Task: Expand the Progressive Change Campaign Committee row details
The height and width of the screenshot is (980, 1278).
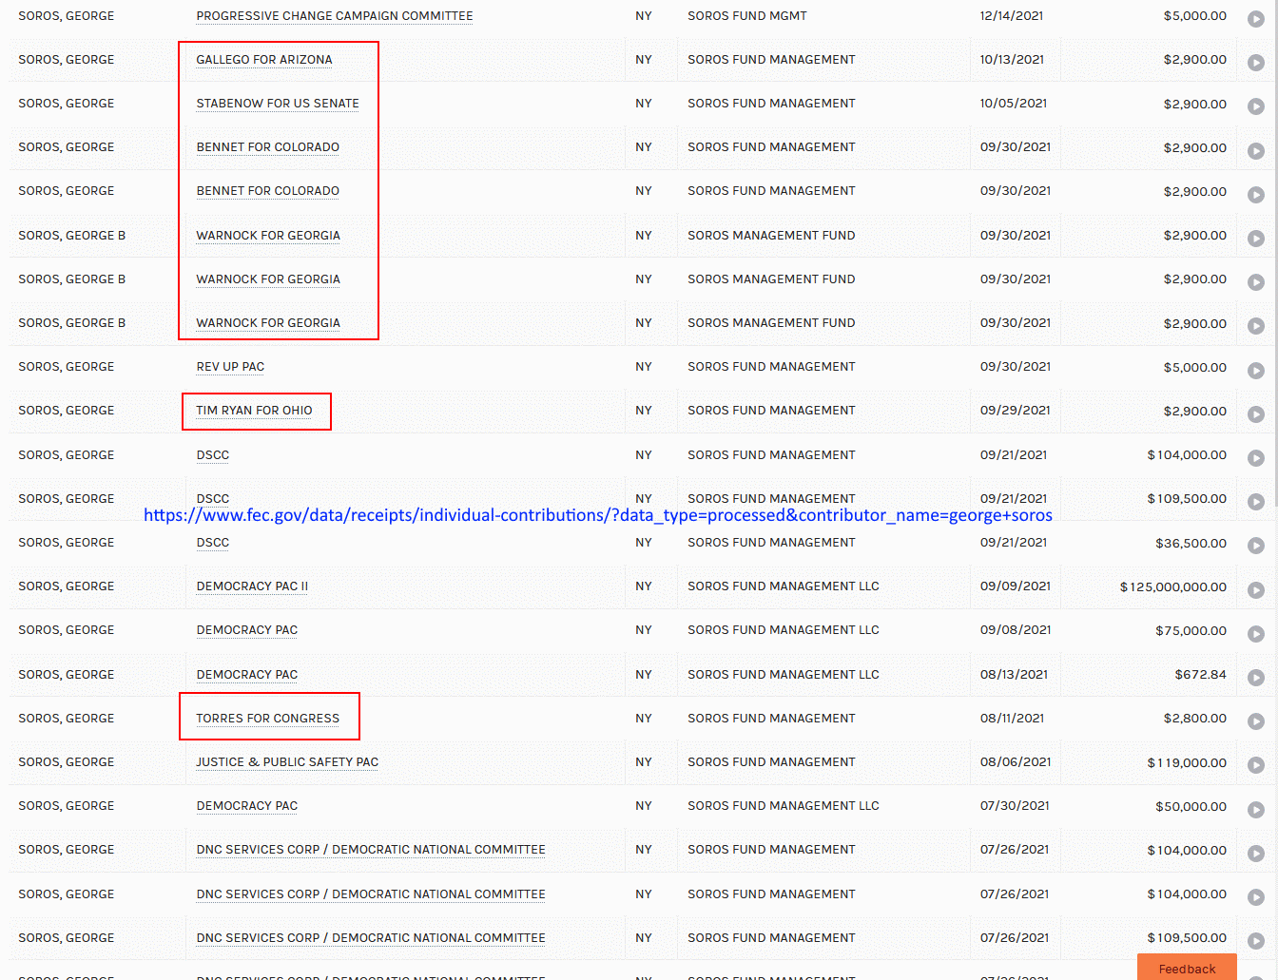Action: point(1256,19)
